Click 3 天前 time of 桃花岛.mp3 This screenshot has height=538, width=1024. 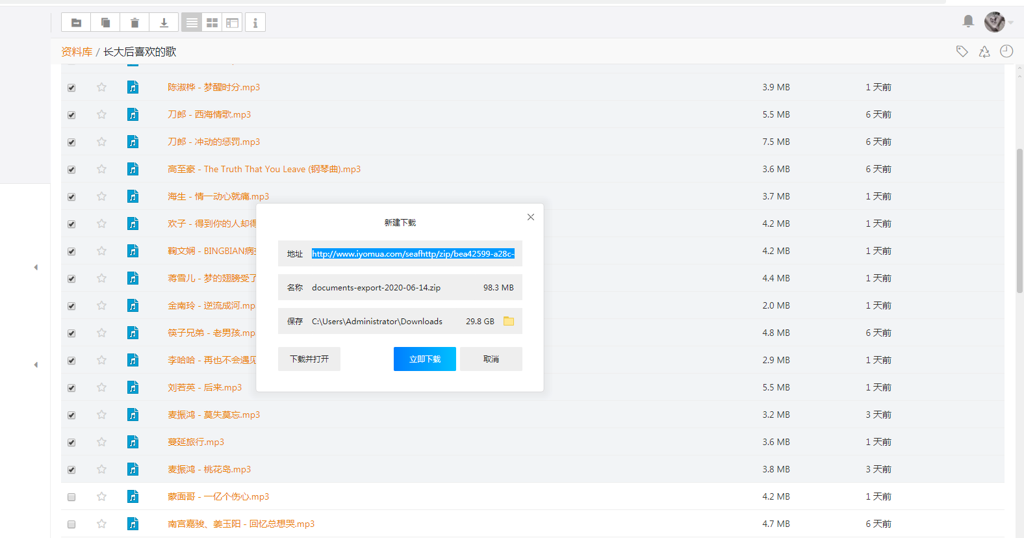(878, 469)
